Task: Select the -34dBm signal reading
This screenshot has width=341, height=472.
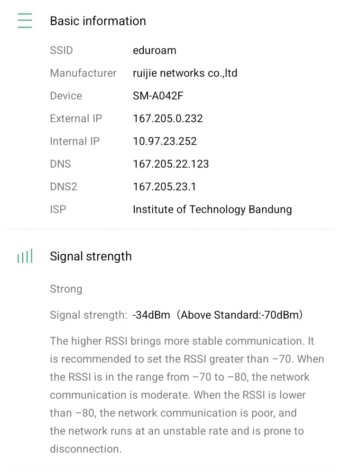Action: click(x=151, y=315)
